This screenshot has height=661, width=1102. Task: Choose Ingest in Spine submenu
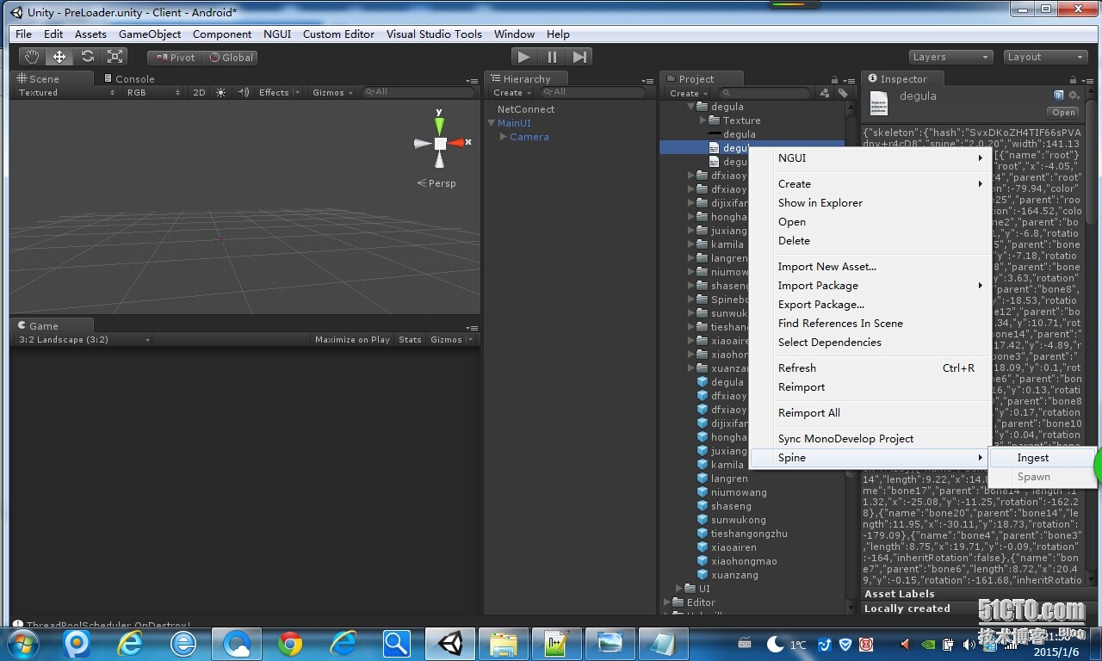click(1042, 458)
